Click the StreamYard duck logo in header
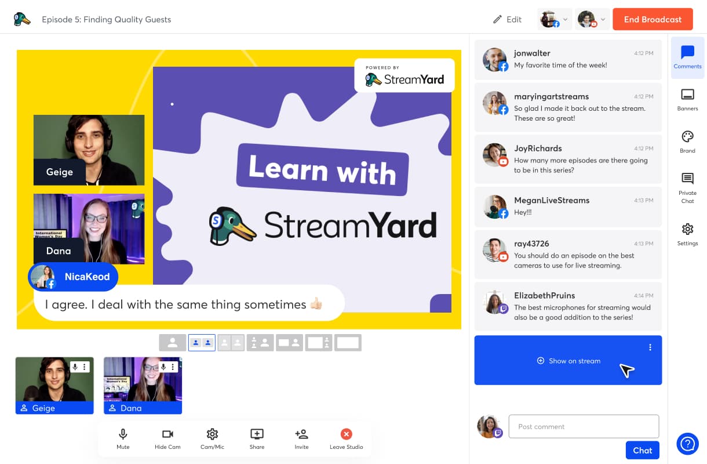This screenshot has width=707, height=464. (22, 19)
